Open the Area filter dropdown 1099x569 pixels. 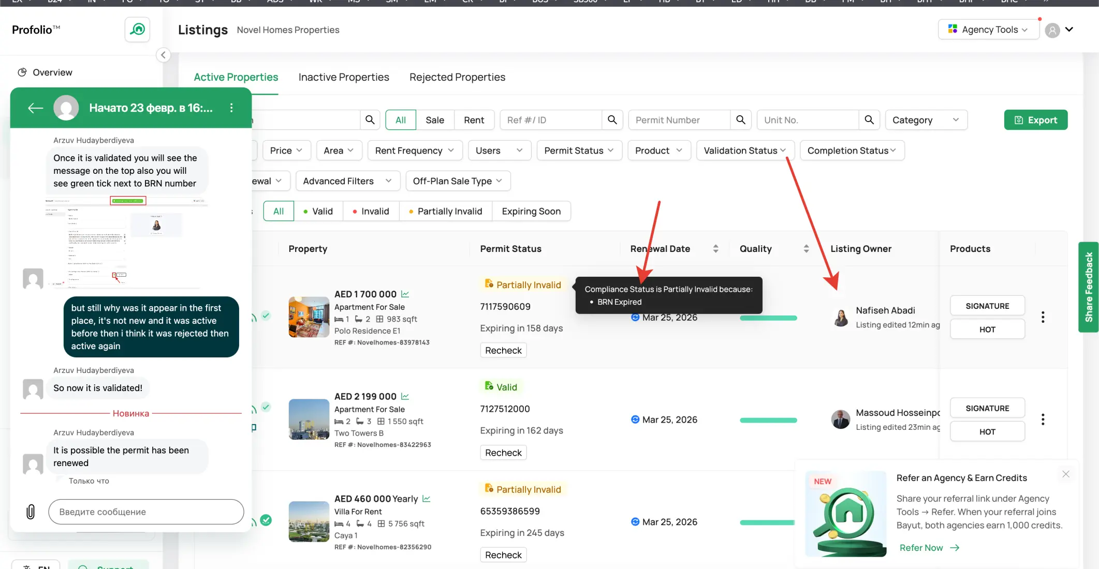[339, 151]
